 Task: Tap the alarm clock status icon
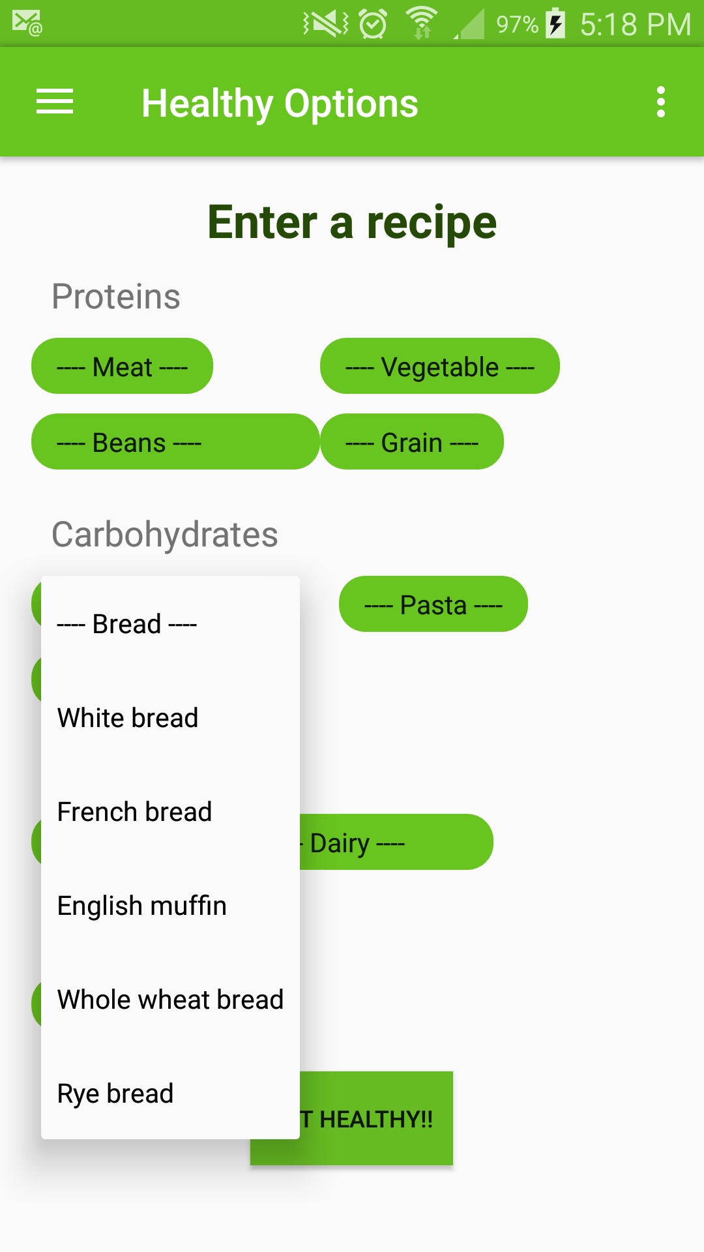[x=374, y=24]
